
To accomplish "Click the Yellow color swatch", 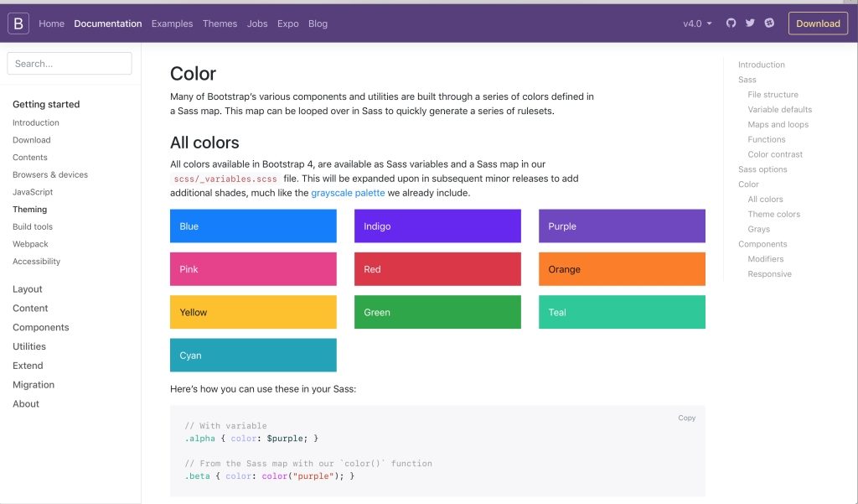I will (253, 312).
